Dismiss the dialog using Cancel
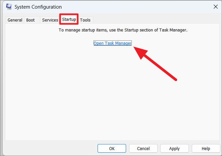The height and width of the screenshot is (156, 222). (143, 148)
